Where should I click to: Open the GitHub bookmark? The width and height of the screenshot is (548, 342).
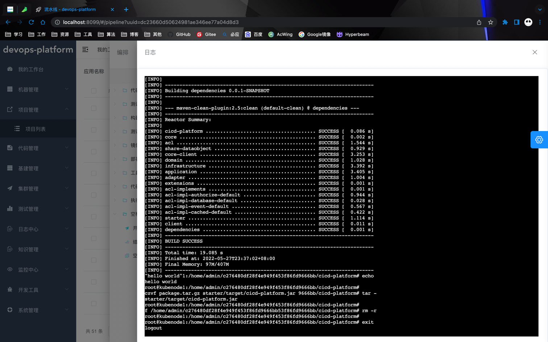tap(179, 34)
